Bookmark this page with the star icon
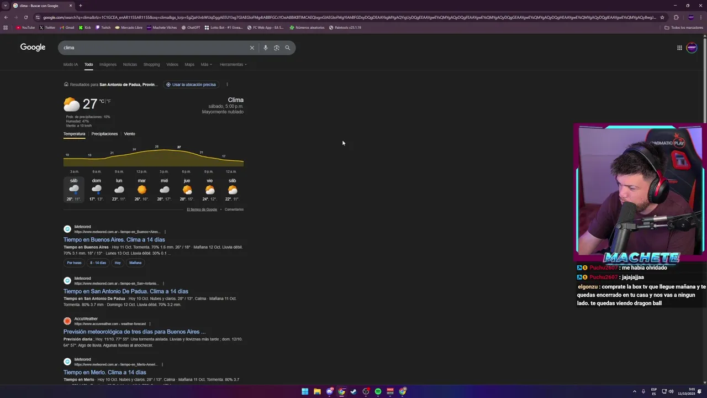707x398 pixels. pyautogui.click(x=662, y=17)
